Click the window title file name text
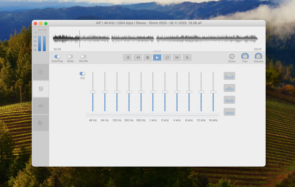This screenshot has width=295, height=187. 175,23
